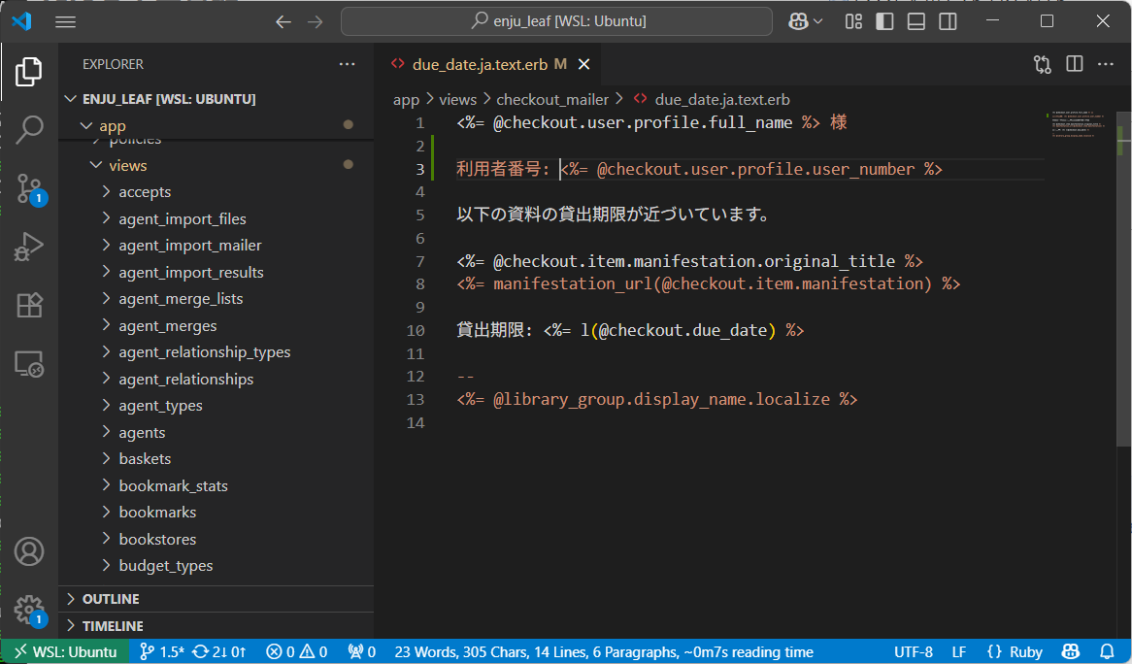1132x664 pixels.
Task: Click the command center search box
Action: [556, 21]
